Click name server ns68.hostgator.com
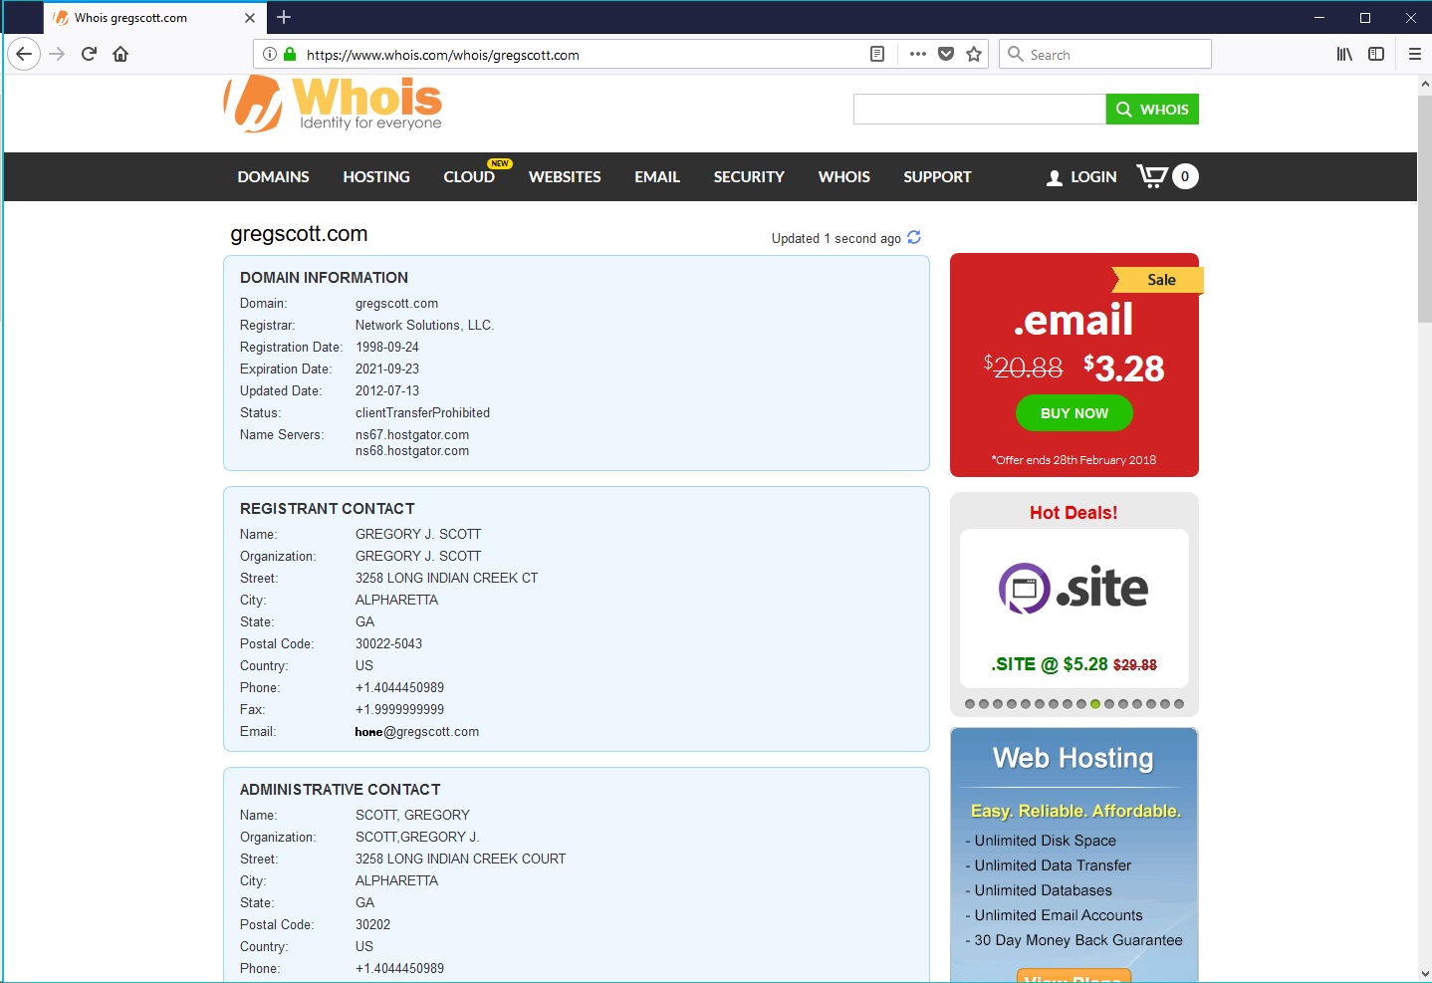Image resolution: width=1432 pixels, height=983 pixels. coord(412,450)
